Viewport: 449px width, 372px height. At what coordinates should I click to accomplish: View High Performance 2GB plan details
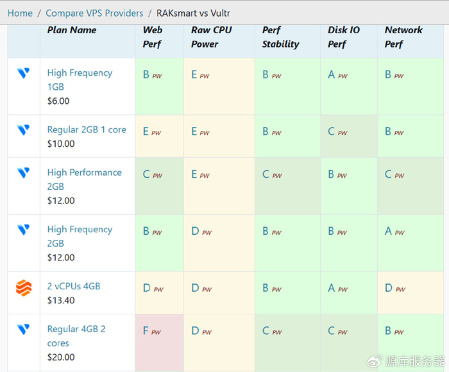coord(84,179)
